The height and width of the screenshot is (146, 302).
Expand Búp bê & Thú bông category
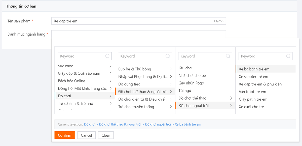point(171,69)
